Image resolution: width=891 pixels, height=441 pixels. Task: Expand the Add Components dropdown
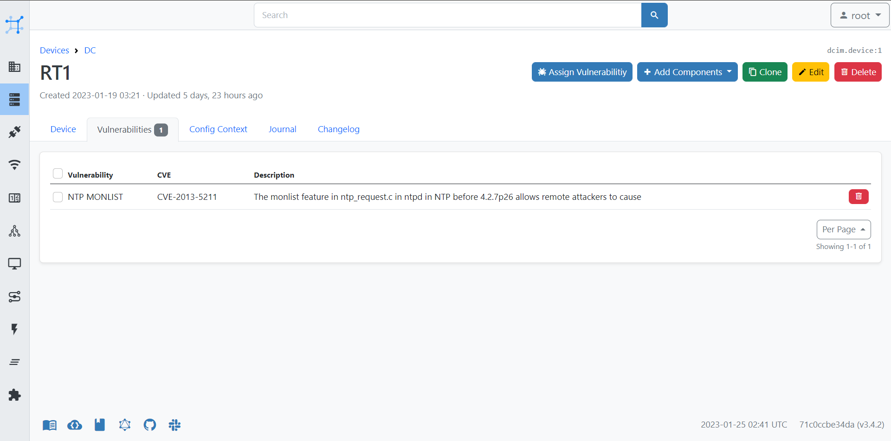[x=687, y=72]
